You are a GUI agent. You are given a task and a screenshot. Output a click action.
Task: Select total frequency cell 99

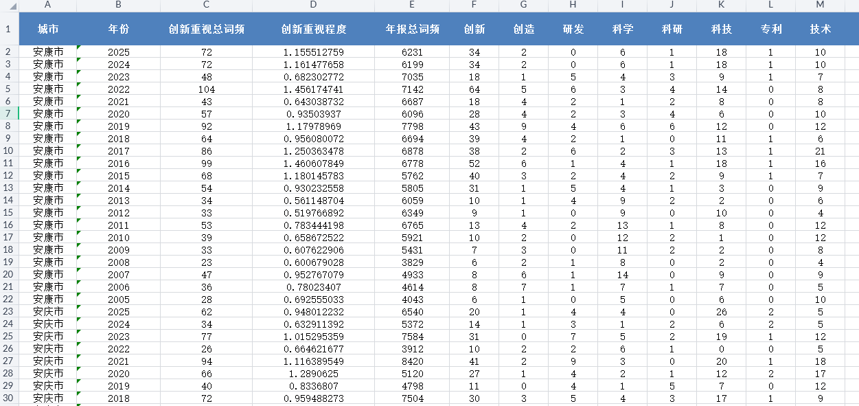(x=206, y=163)
